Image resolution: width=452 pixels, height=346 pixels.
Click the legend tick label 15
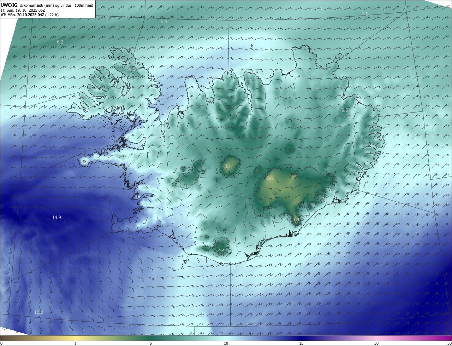click(301, 343)
